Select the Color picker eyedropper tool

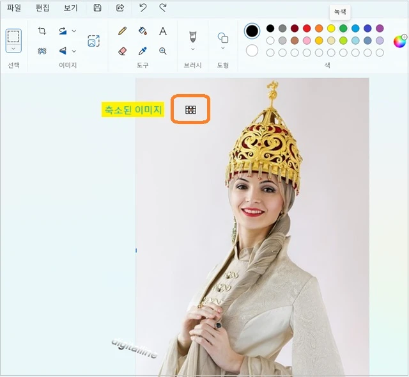(143, 51)
